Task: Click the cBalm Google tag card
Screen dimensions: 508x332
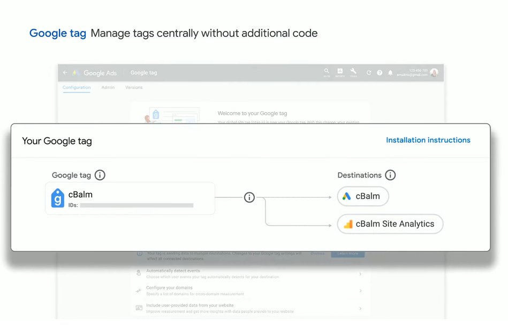Action: pos(130,198)
